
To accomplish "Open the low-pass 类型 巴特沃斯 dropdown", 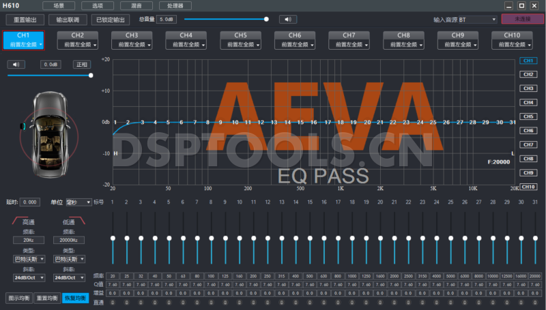I will coord(69,260).
